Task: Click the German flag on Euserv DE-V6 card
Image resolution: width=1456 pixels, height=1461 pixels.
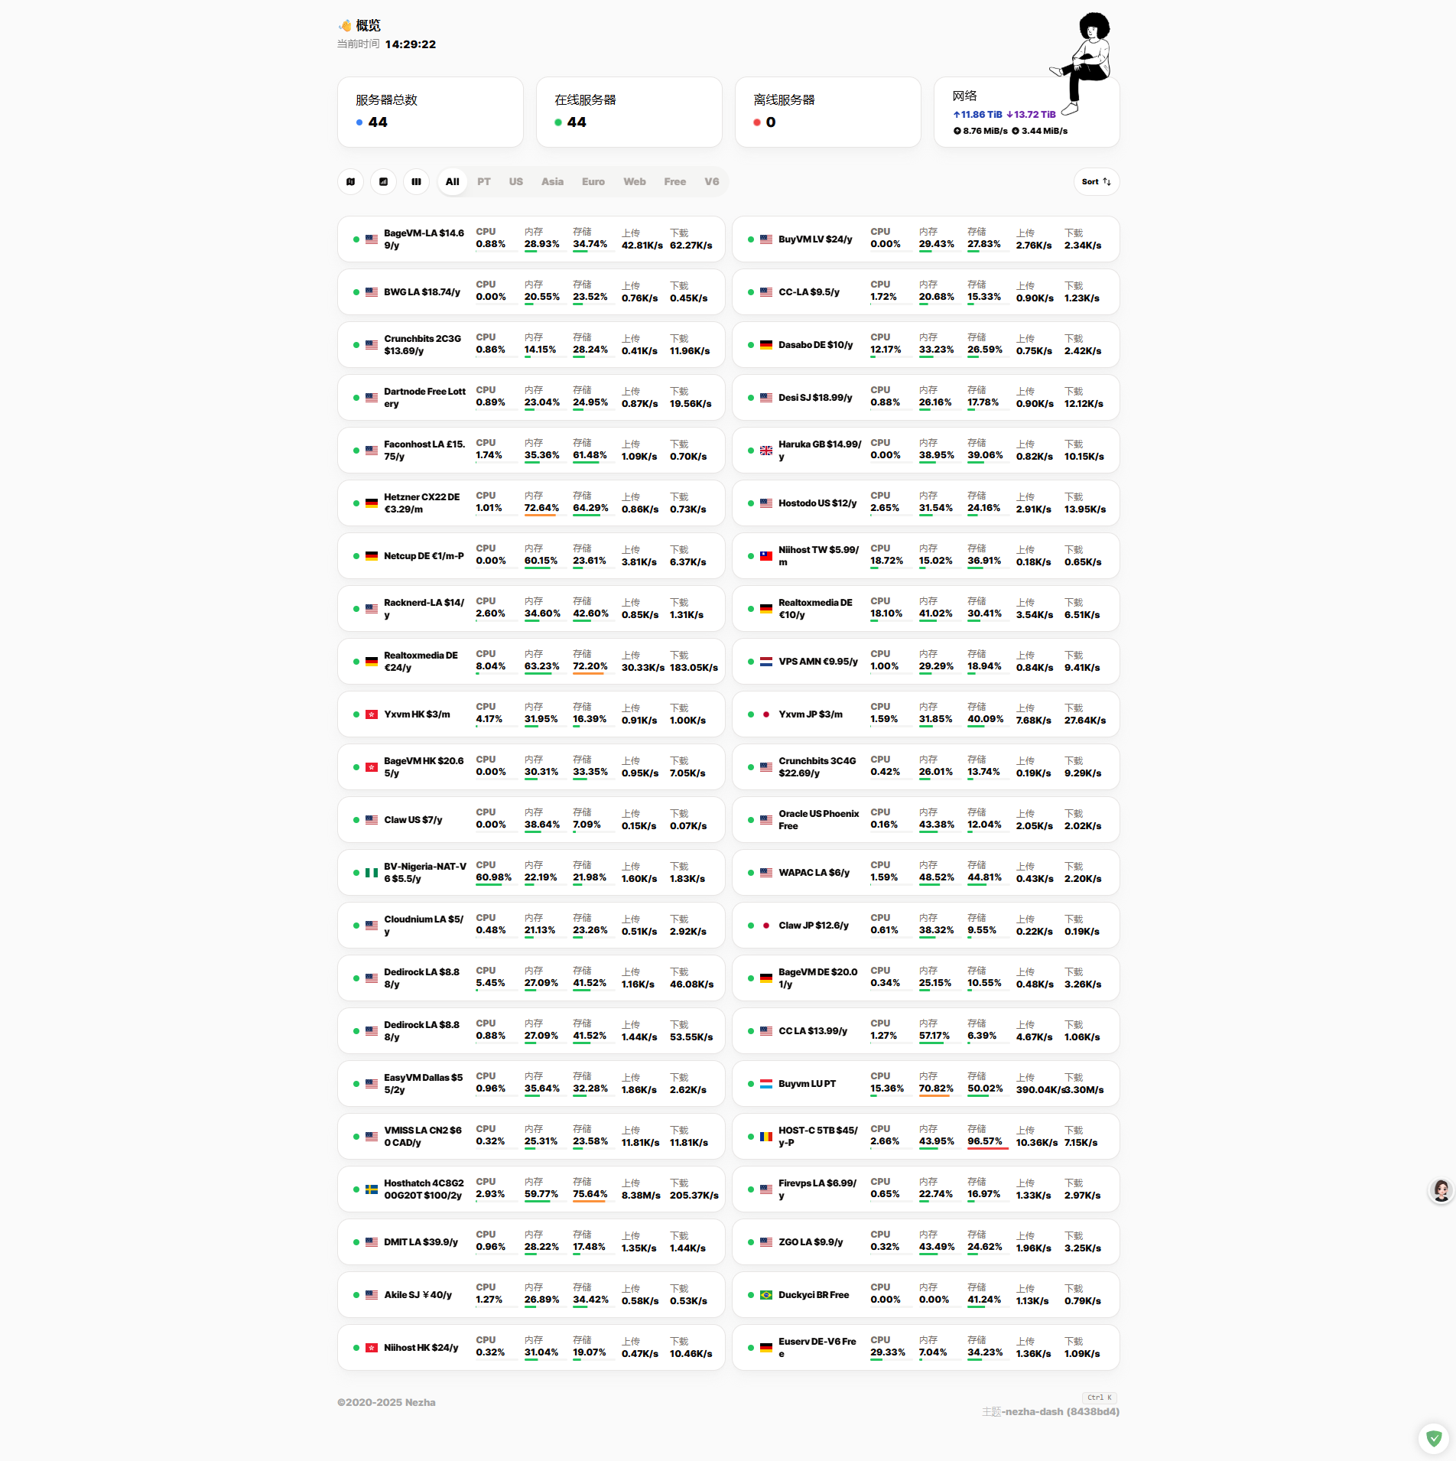Action: point(766,1348)
